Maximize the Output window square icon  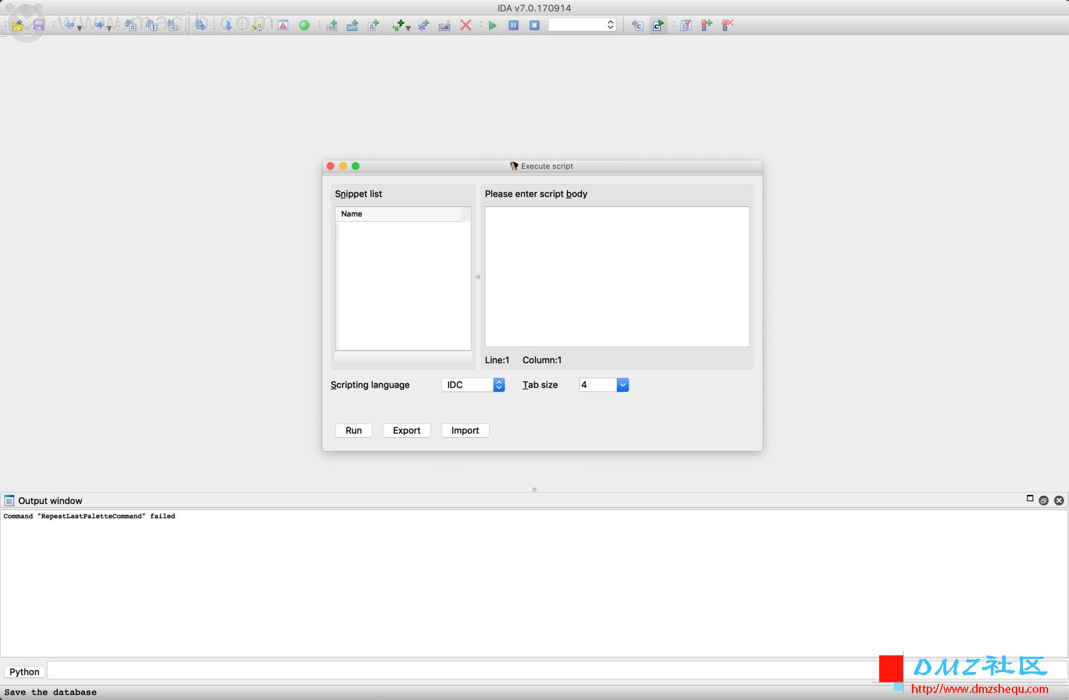tap(1030, 499)
